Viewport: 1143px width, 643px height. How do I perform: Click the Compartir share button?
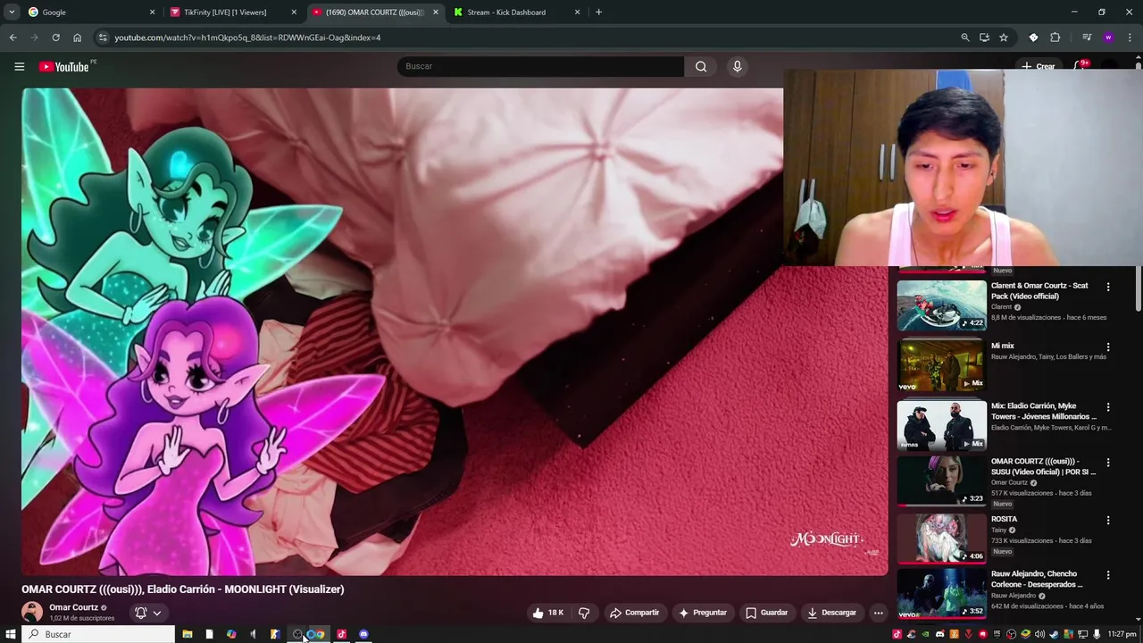tap(634, 613)
